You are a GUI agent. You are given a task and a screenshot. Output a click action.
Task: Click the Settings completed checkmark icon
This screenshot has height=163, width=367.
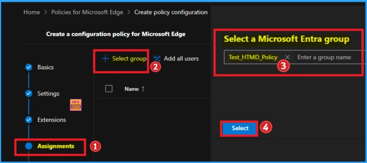coord(29,94)
